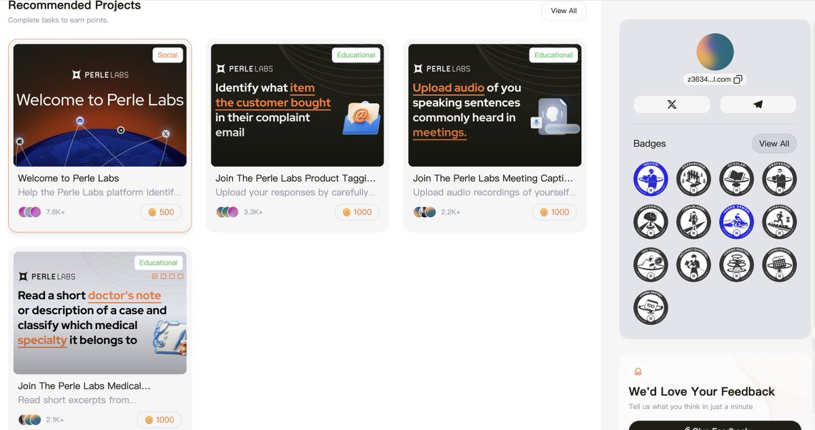Open Join The Perle Labs Meeting Capti... link
The image size is (815, 430).
[493, 178]
